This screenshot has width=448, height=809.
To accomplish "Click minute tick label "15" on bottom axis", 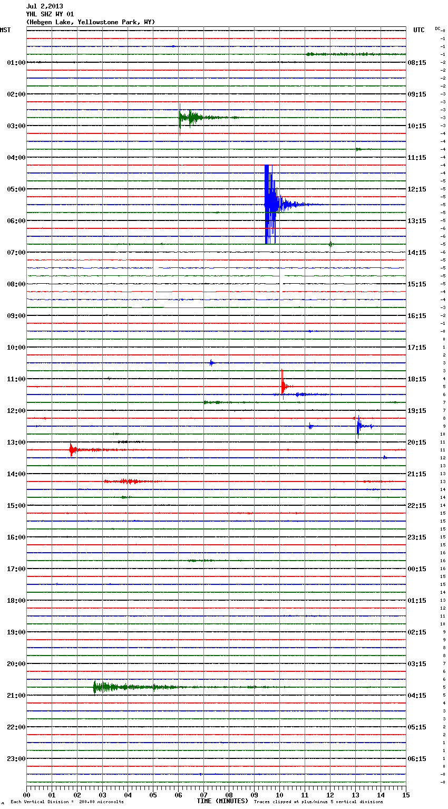I will pos(406,795).
